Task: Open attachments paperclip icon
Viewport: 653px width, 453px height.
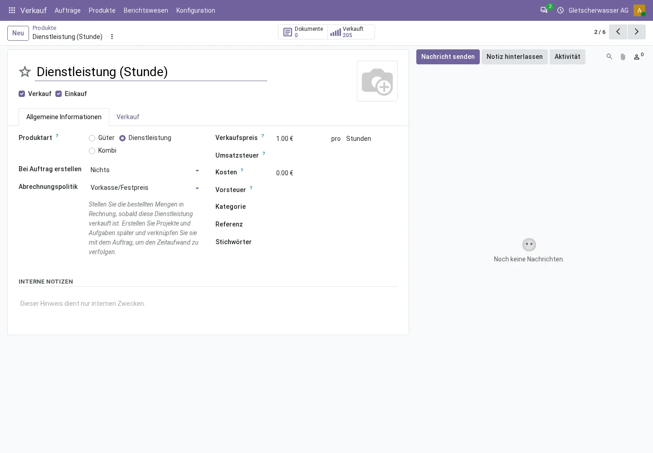Action: pos(623,57)
